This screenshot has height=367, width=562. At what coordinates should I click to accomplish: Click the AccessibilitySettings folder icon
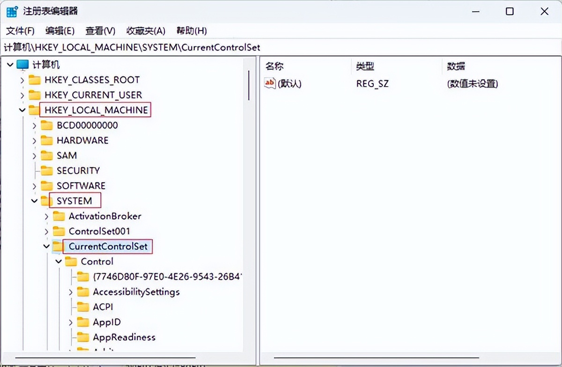(83, 292)
